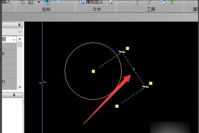Click the circle's center grip point
Viewport: 199px width, 133px height.
pyautogui.click(x=93, y=71)
